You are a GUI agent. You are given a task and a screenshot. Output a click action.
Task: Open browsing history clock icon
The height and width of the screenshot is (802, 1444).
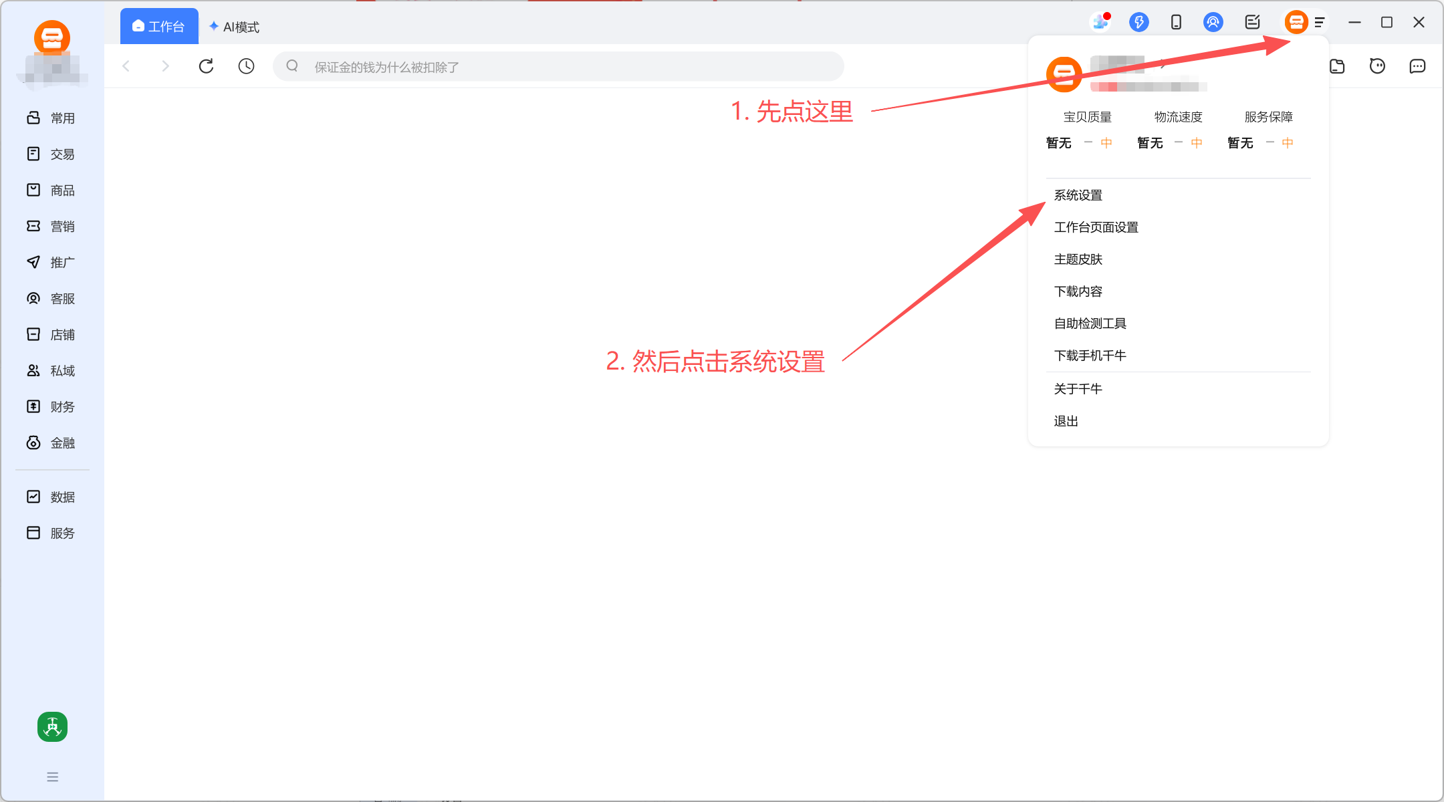point(246,66)
